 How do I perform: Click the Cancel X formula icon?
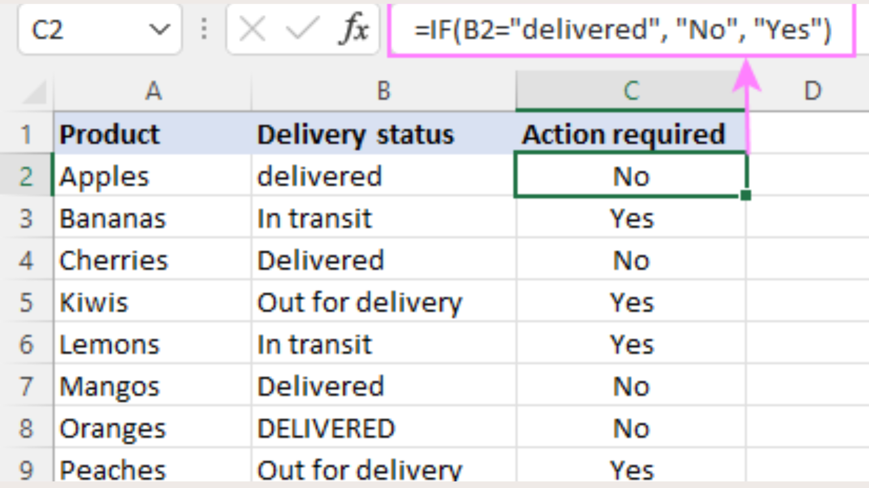point(252,29)
